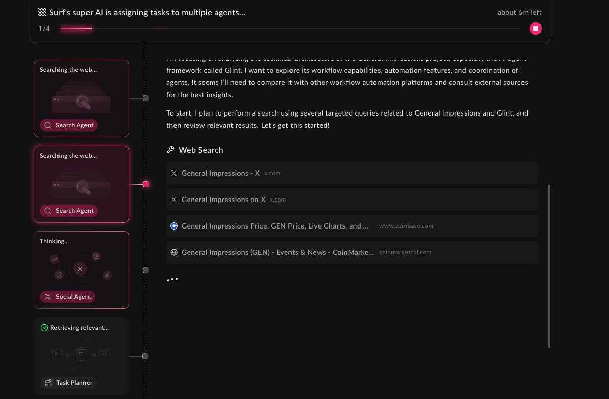The height and width of the screenshot is (399, 609).
Task: Click the Social Agent badge
Action: [x=68, y=297]
